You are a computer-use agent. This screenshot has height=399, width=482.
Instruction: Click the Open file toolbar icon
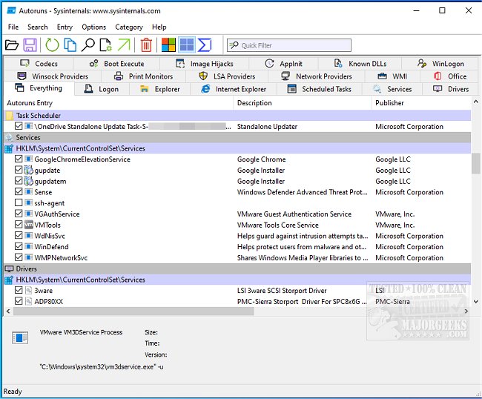pos(12,45)
